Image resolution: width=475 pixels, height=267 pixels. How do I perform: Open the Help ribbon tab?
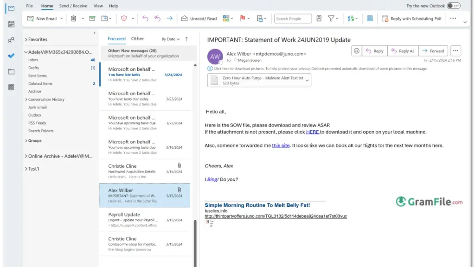(x=113, y=6)
